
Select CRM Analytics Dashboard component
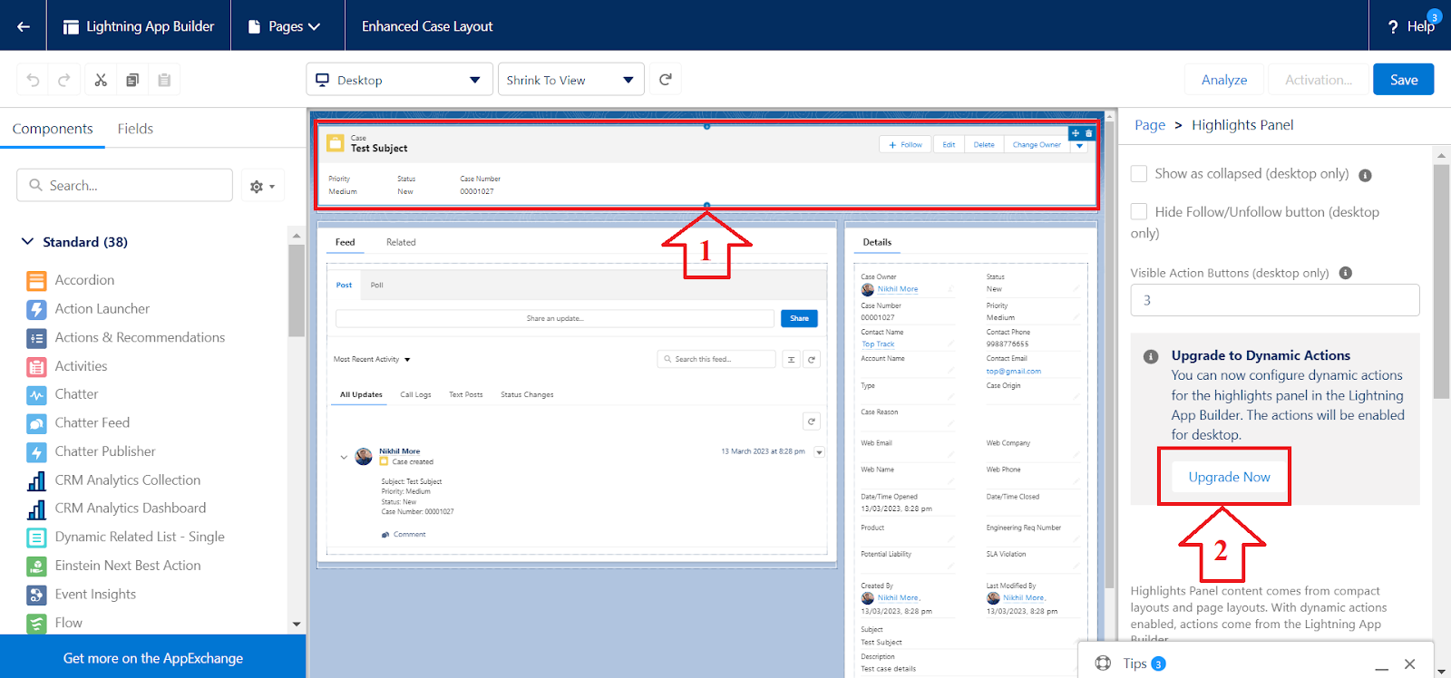point(131,508)
